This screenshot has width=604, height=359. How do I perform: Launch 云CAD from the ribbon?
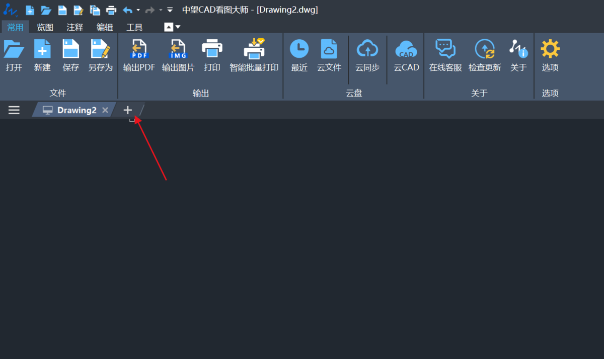click(406, 50)
